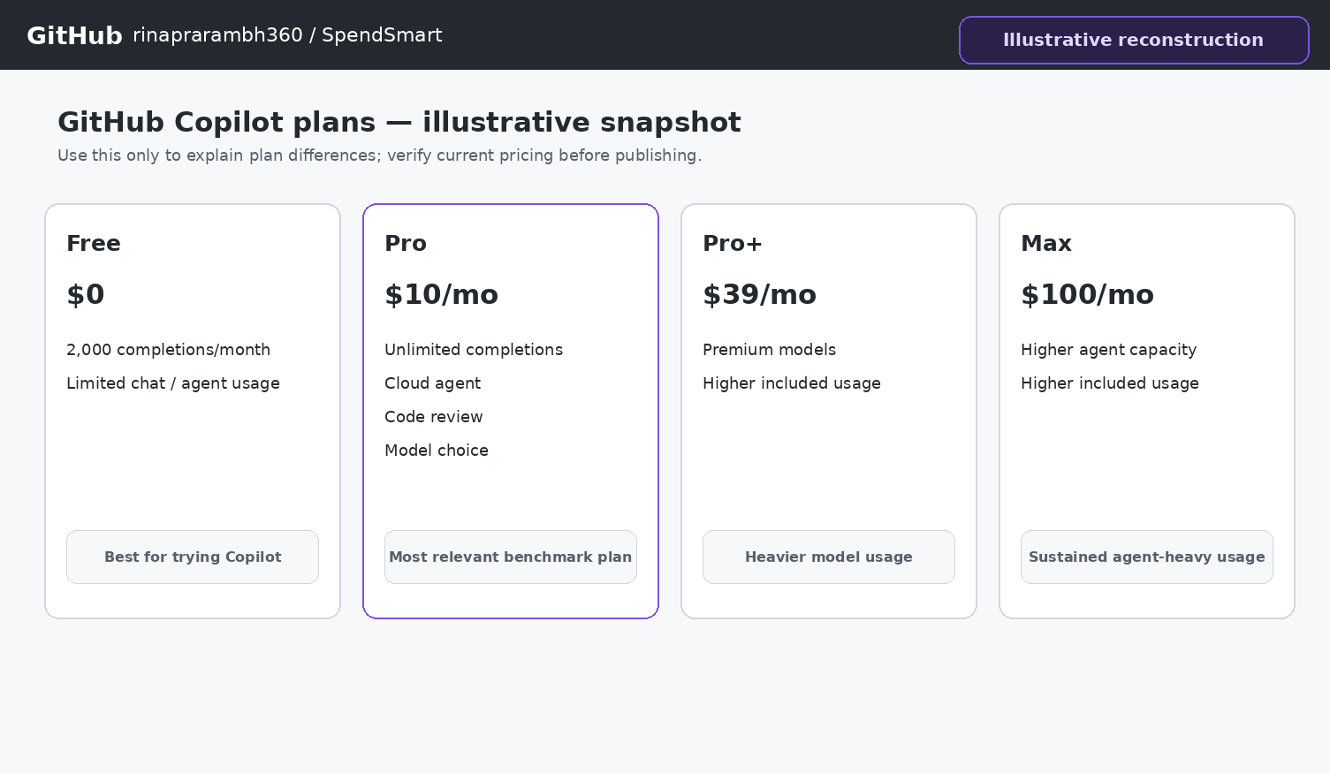Click Higher included usage in Pro+ card

(x=792, y=383)
